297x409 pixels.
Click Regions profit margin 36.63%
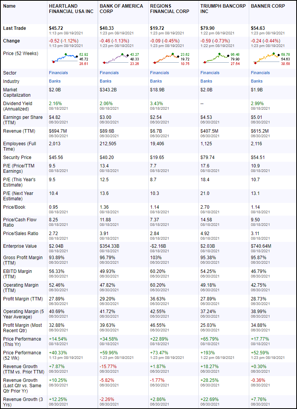pyautogui.click(x=158, y=299)
